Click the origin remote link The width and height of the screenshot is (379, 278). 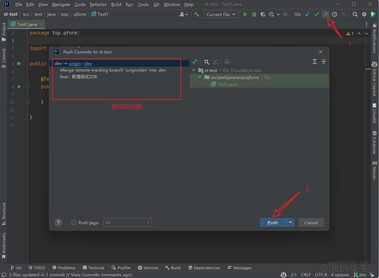[x=74, y=63]
